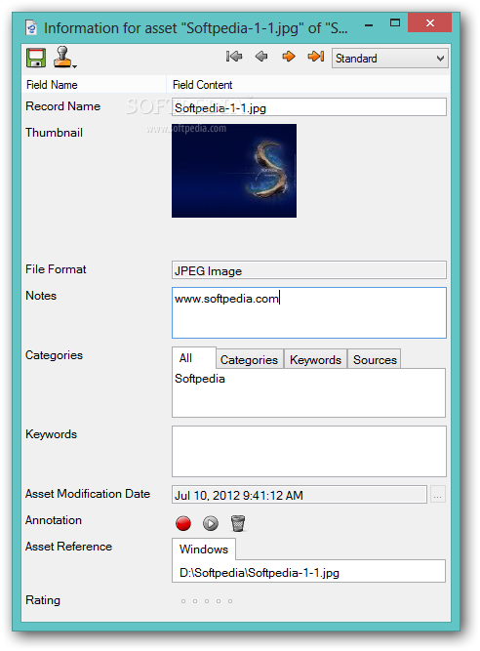Minimize the asset information window
Viewport: 480px width, 651px height.
point(369,25)
